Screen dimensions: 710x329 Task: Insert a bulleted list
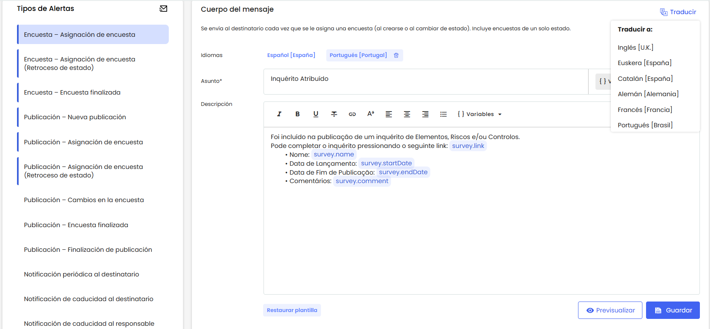(x=443, y=114)
